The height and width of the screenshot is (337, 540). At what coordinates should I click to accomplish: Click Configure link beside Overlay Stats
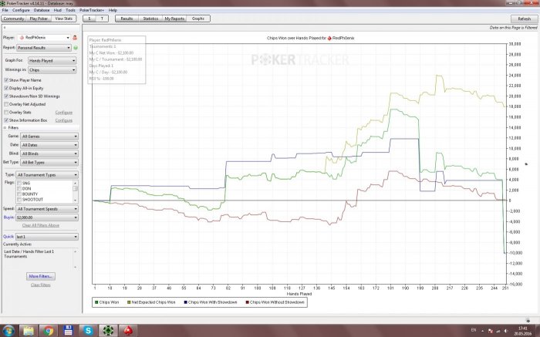tap(64, 113)
